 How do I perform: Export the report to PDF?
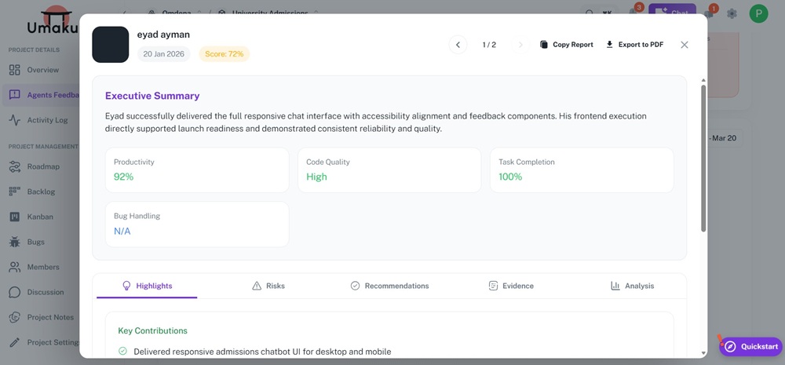(634, 45)
